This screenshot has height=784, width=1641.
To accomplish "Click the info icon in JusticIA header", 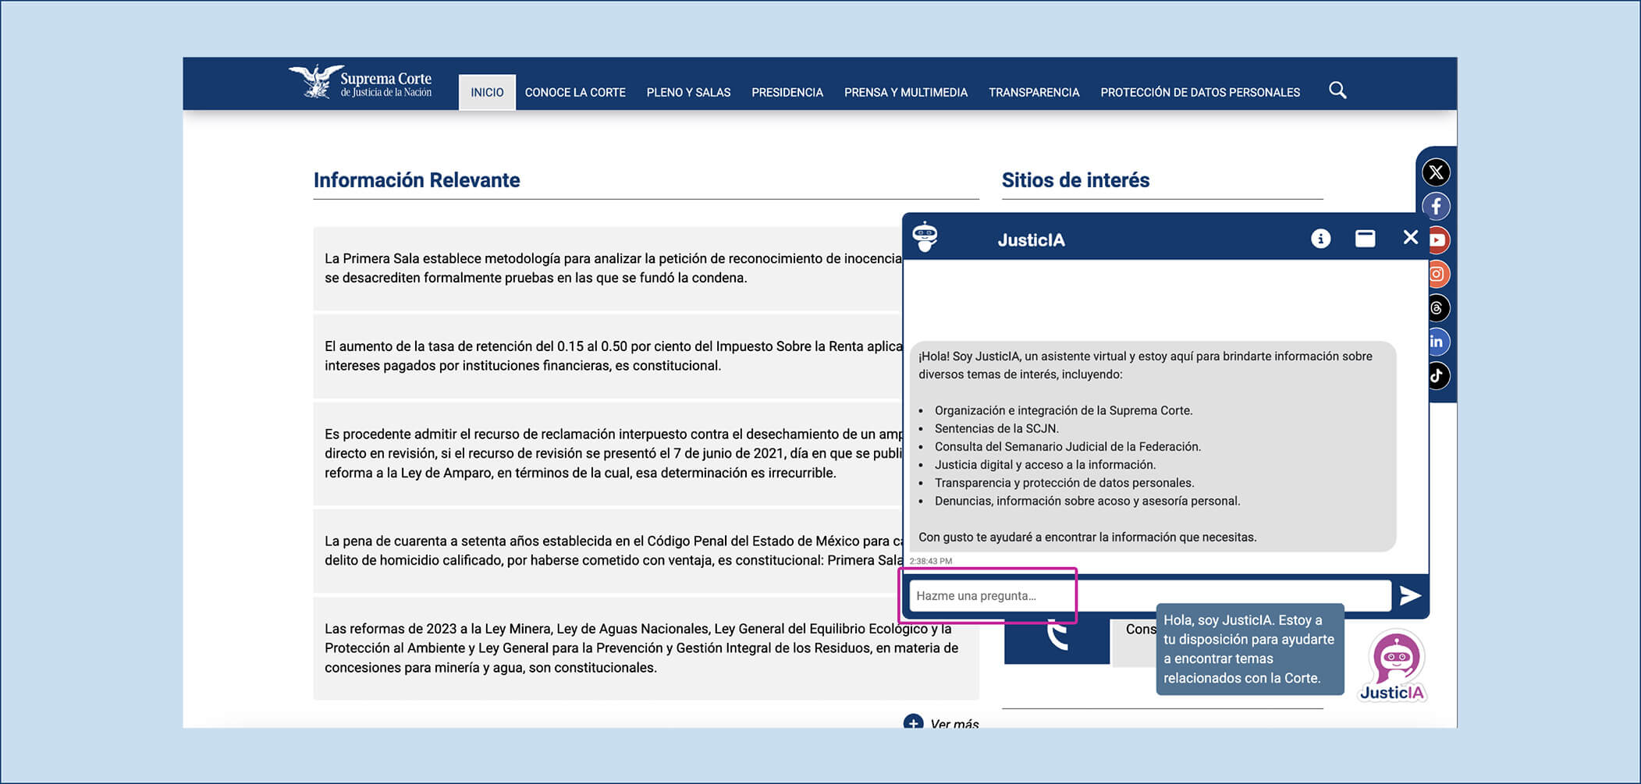I will [1320, 239].
